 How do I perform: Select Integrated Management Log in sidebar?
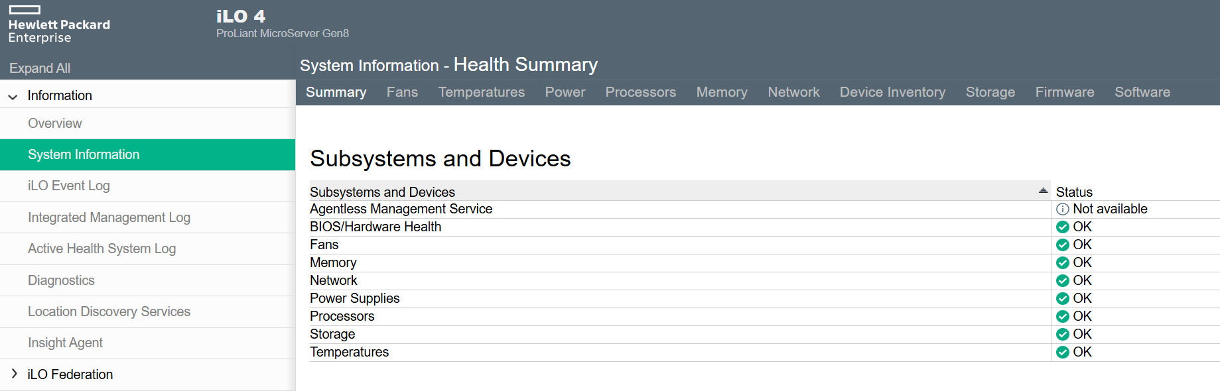(109, 217)
